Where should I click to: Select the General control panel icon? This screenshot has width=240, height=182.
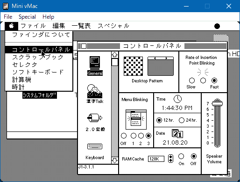(x=95, y=66)
